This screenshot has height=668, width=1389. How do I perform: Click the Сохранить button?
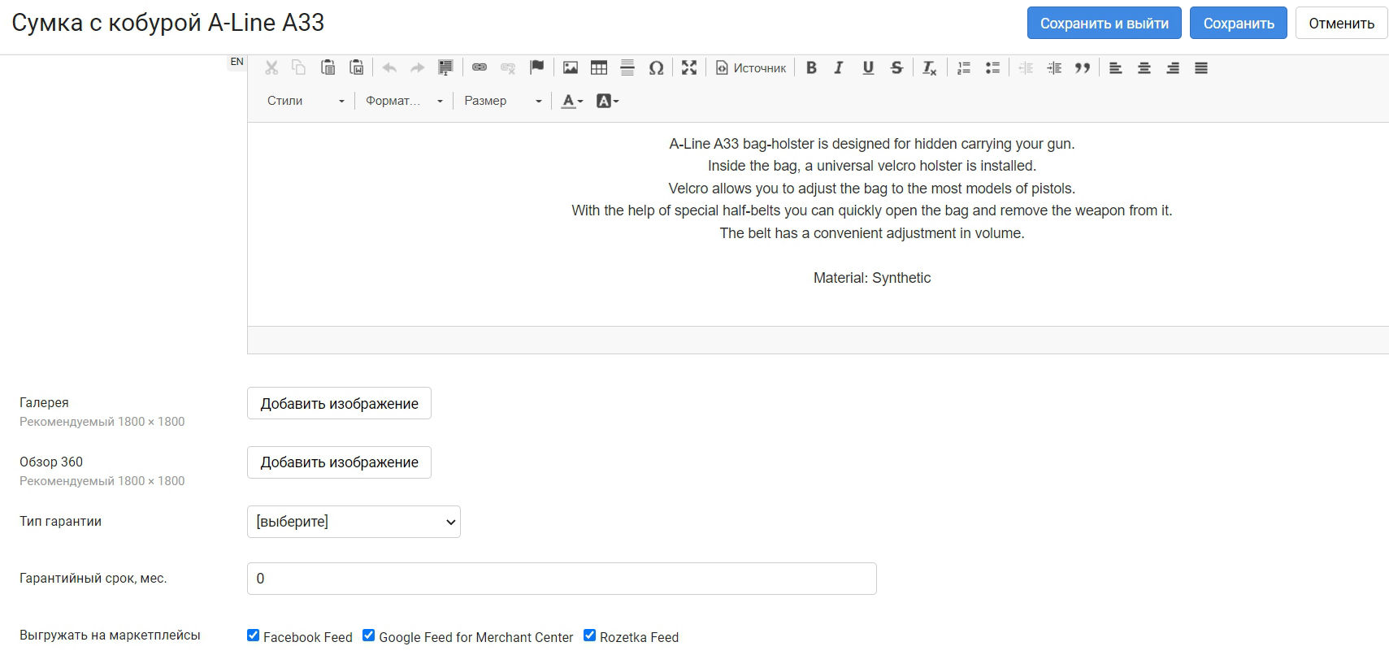tap(1239, 24)
